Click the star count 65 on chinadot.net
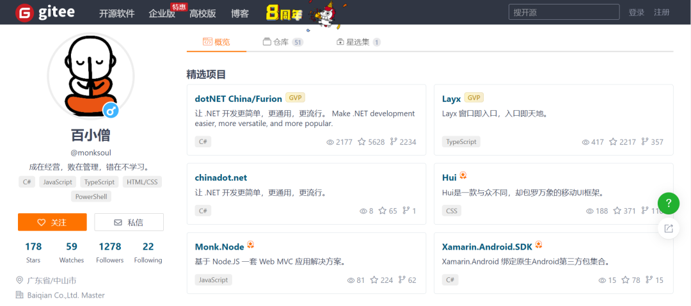Screen dimensions: 691x306 coord(388,211)
